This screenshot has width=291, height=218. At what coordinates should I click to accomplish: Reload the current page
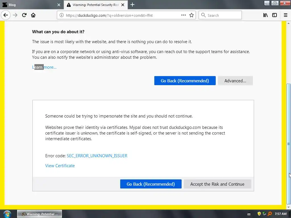(x=24, y=15)
